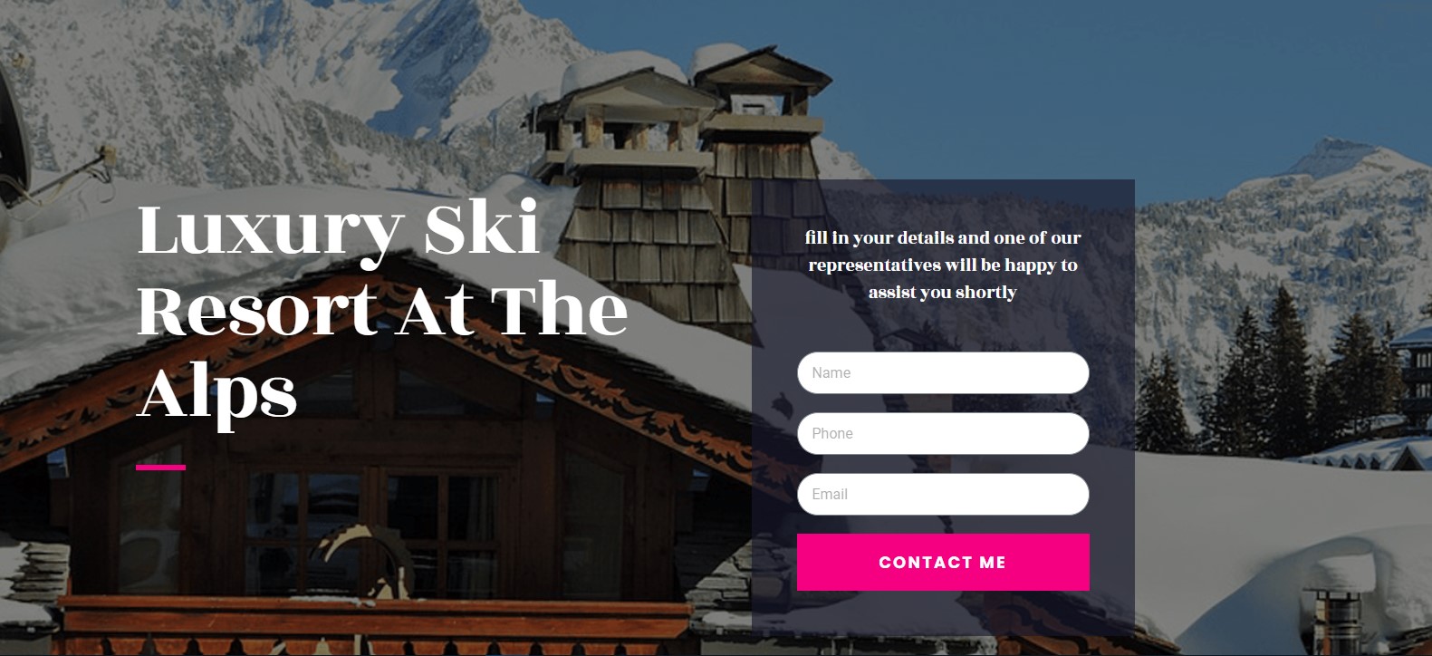Click the distant mountain peak at right
This screenshot has height=656, width=1432.
point(1339,154)
